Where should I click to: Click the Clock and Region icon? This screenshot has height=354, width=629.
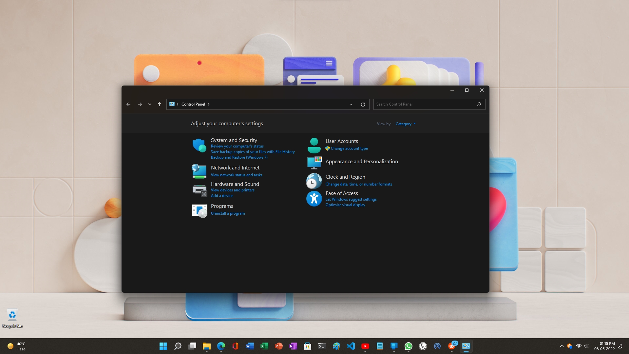pos(314,181)
